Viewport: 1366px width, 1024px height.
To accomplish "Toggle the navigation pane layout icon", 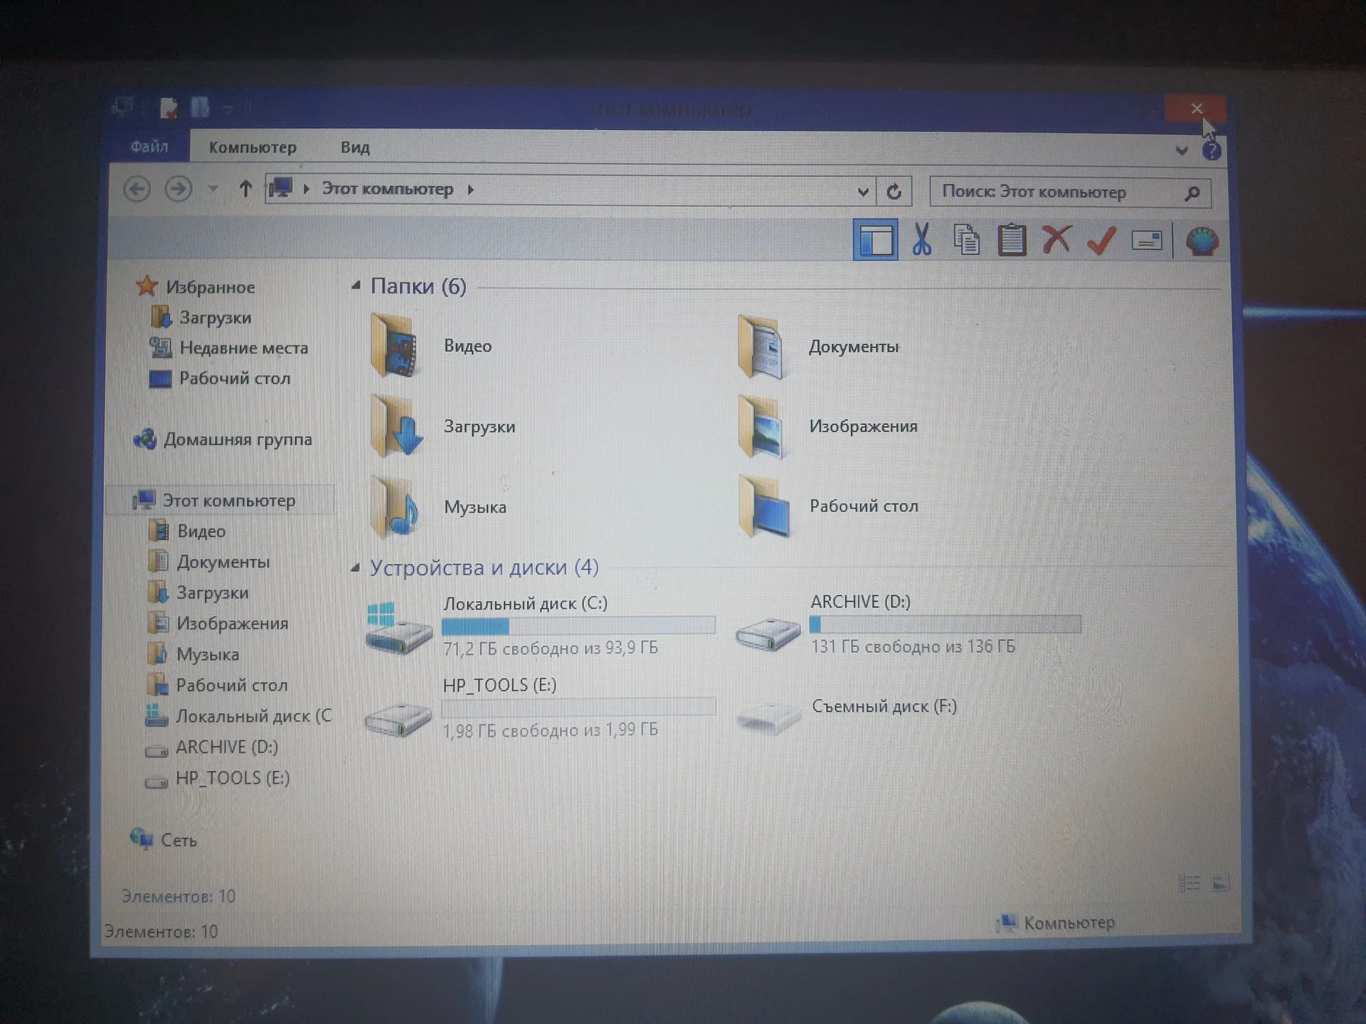I will point(875,240).
